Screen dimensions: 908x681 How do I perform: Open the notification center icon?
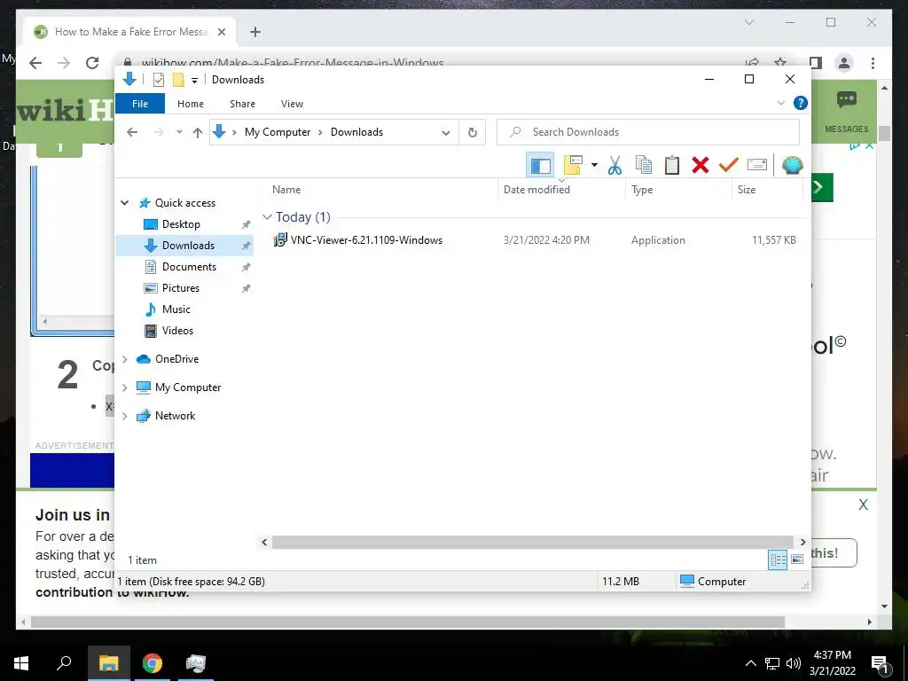[880, 663]
